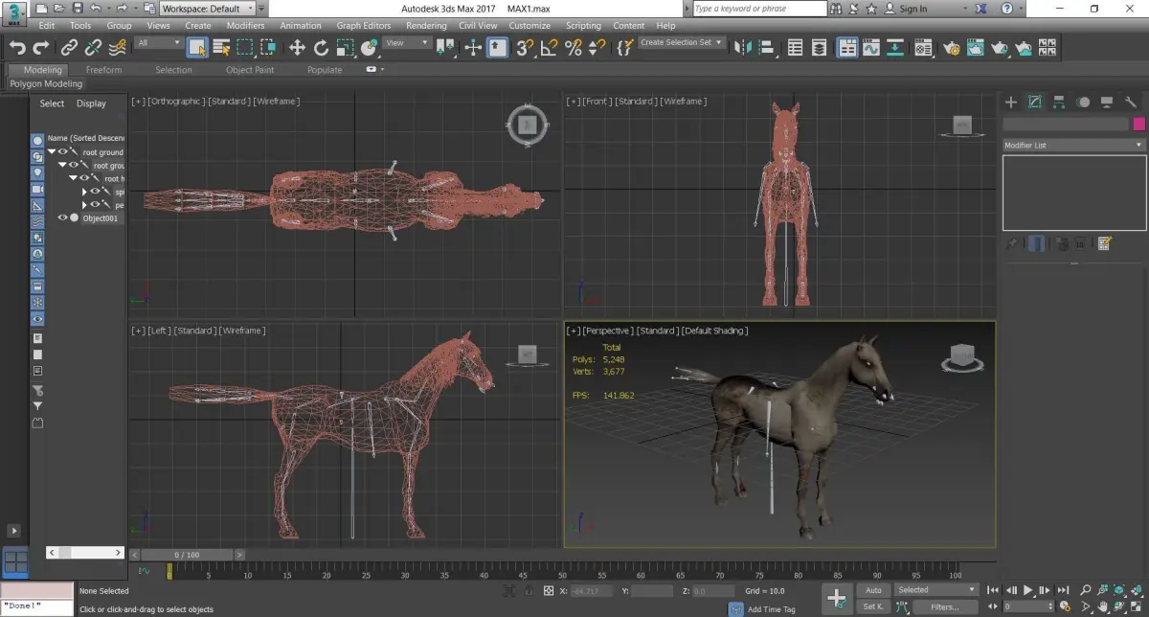Toggle the Auto Key button
1149x617 pixels.
(873, 590)
